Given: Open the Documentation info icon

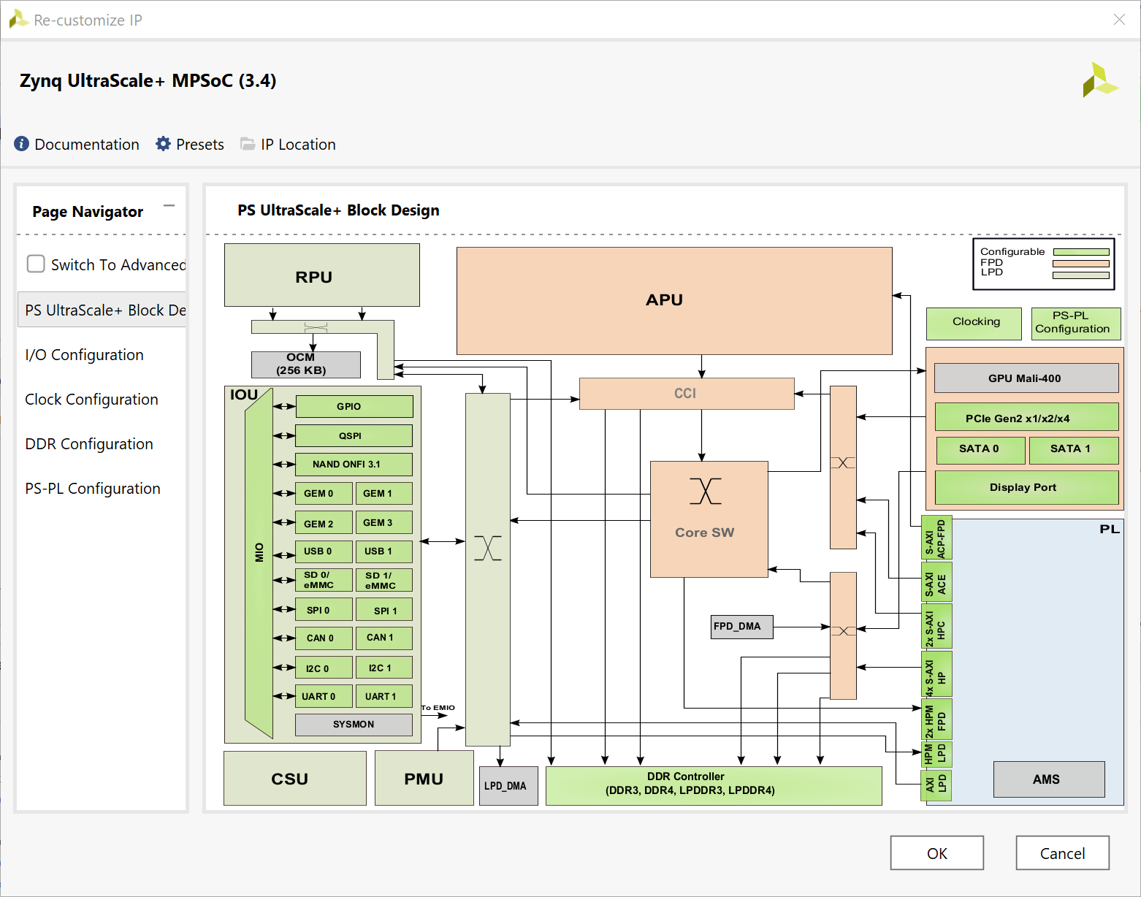Looking at the screenshot, I should pyautogui.click(x=22, y=144).
